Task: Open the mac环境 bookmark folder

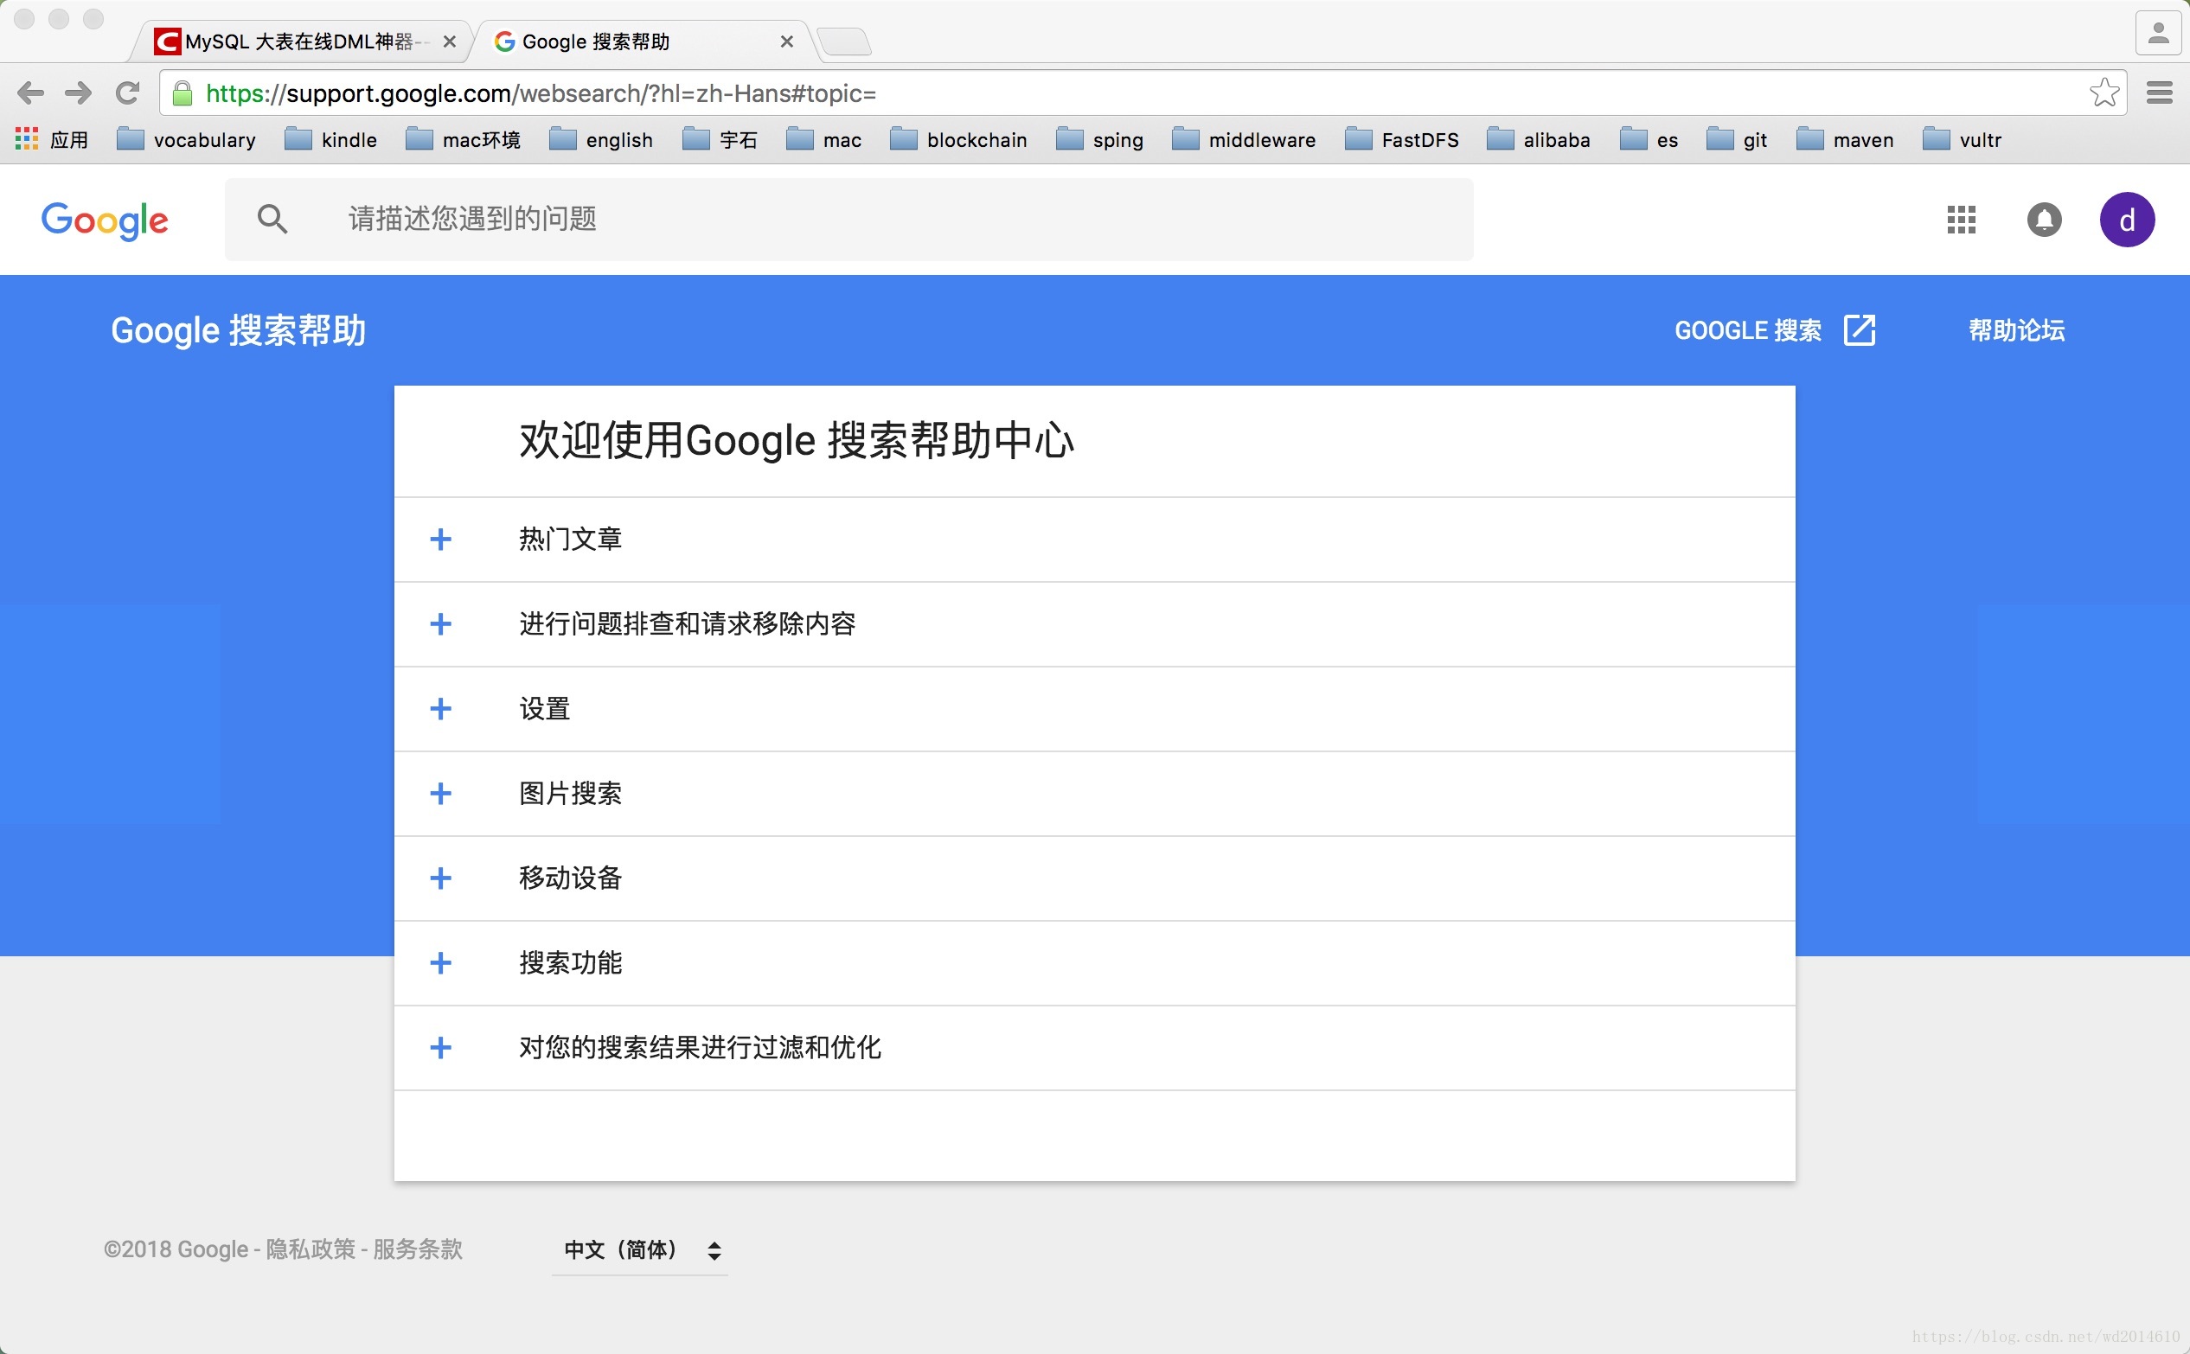Action: [462, 139]
